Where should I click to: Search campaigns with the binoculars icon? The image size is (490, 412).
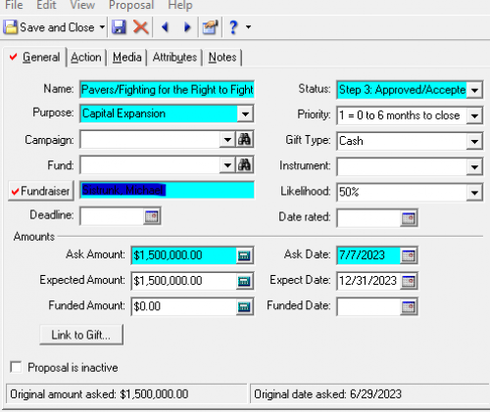click(244, 140)
